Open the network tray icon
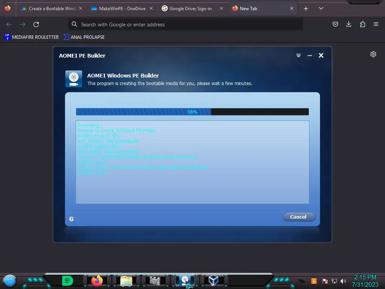385x289 pixels. point(334,281)
